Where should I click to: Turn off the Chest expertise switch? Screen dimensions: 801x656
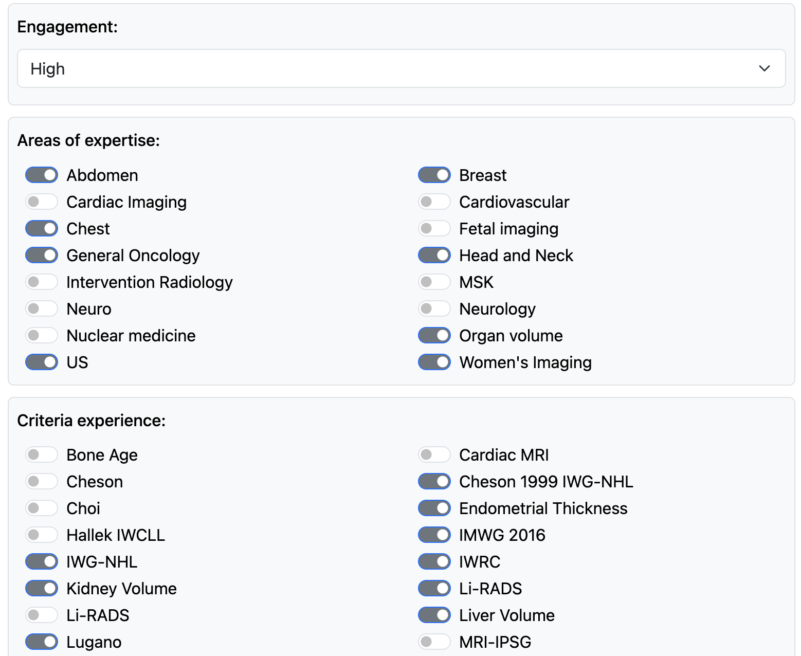coord(42,228)
